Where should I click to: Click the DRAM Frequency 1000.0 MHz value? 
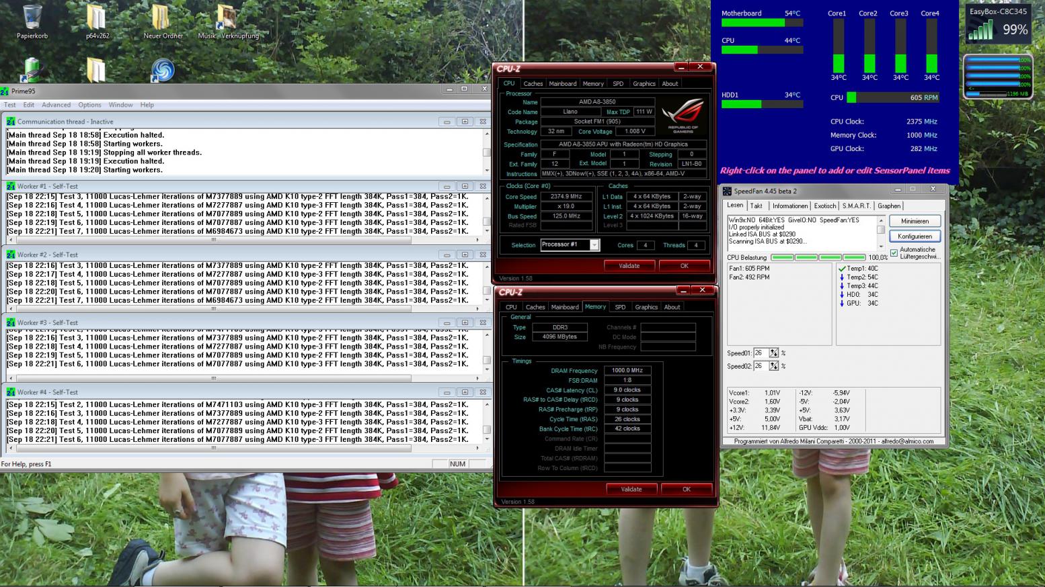point(627,370)
